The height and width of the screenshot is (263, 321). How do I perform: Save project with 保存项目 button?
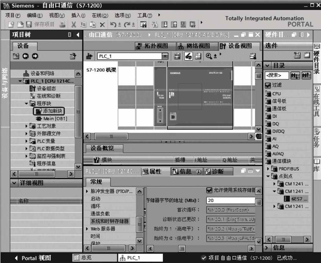40,25
